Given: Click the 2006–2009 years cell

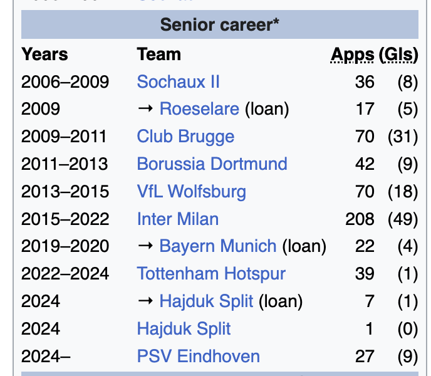Looking at the screenshot, I should [65, 81].
